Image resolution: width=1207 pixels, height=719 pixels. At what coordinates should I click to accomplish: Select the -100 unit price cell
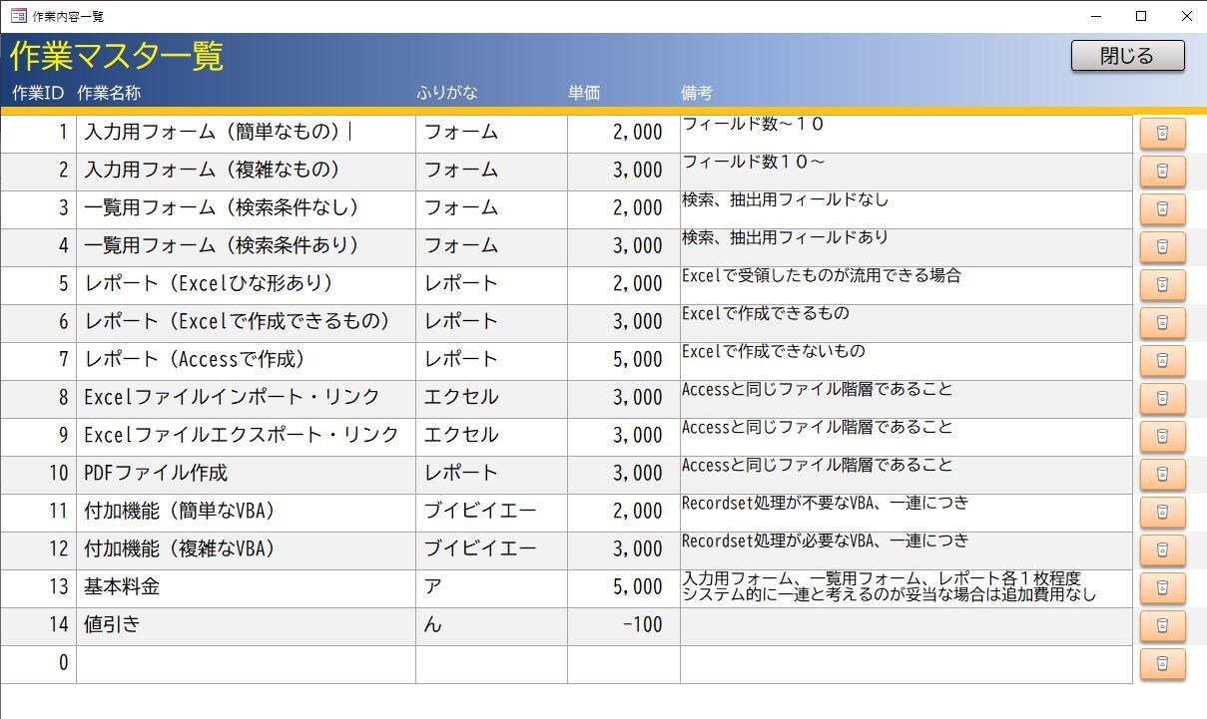(x=623, y=626)
